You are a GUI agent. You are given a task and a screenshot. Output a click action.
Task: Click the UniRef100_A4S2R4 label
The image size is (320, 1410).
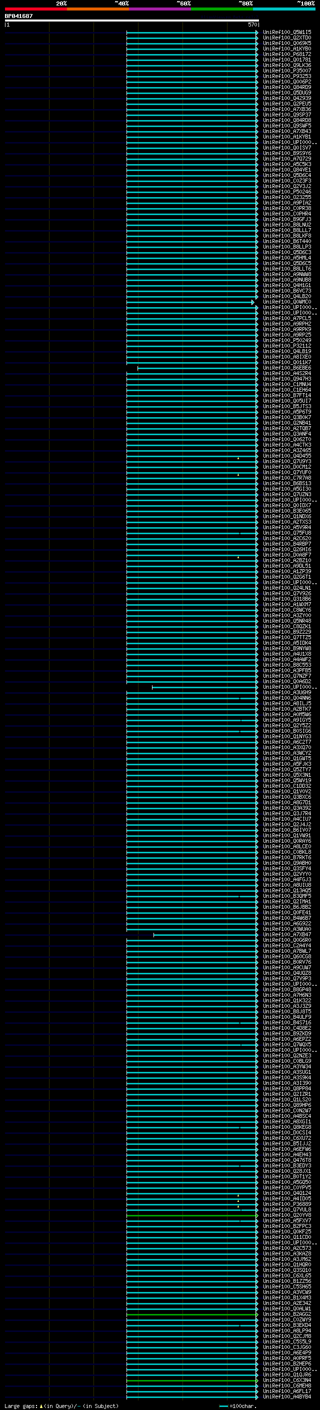point(286,374)
